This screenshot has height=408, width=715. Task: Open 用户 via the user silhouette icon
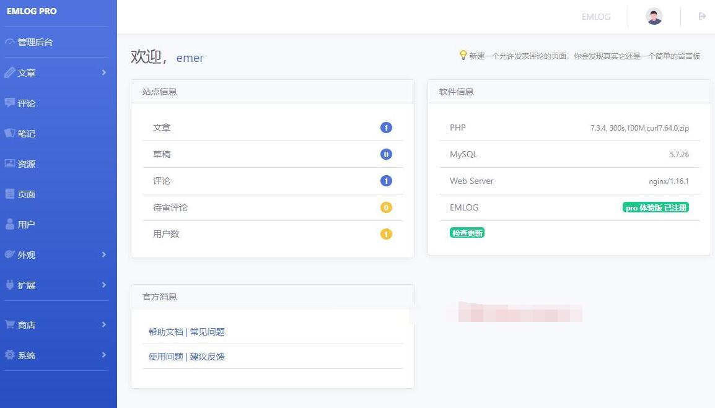tap(11, 224)
